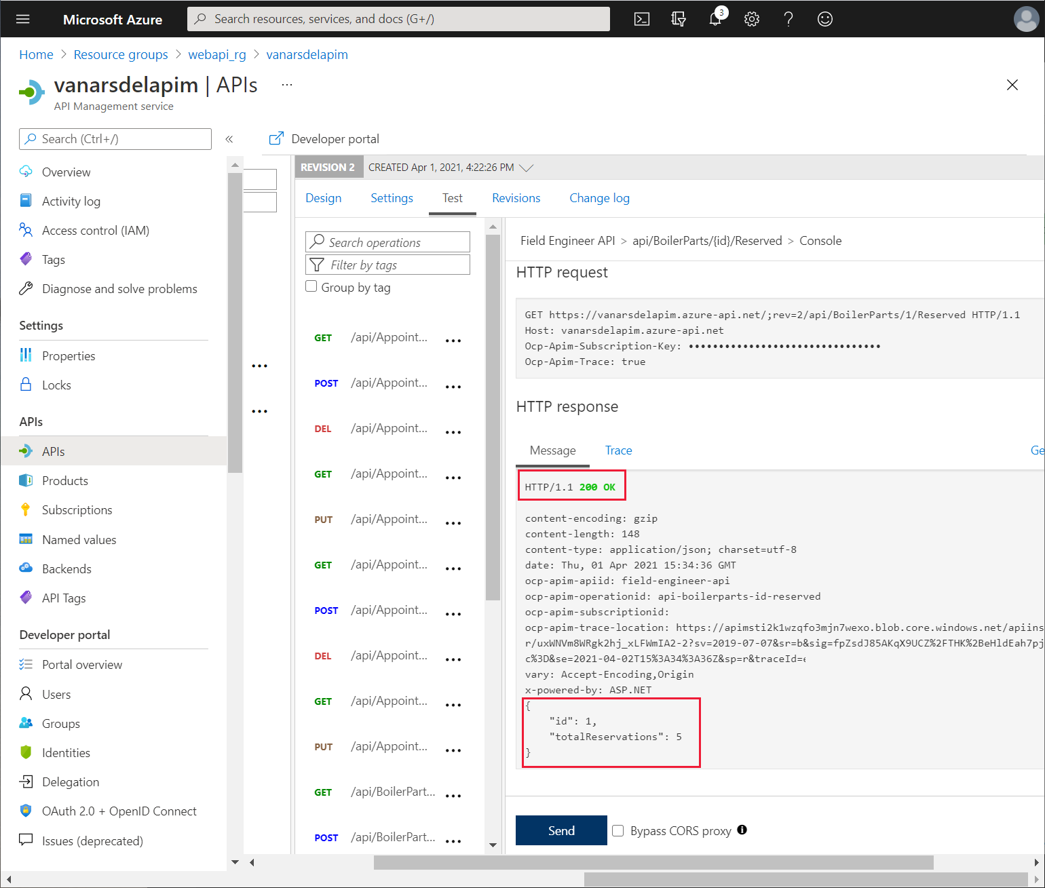The width and height of the screenshot is (1045, 888).
Task: Click the Backends icon
Action: pyautogui.click(x=26, y=568)
